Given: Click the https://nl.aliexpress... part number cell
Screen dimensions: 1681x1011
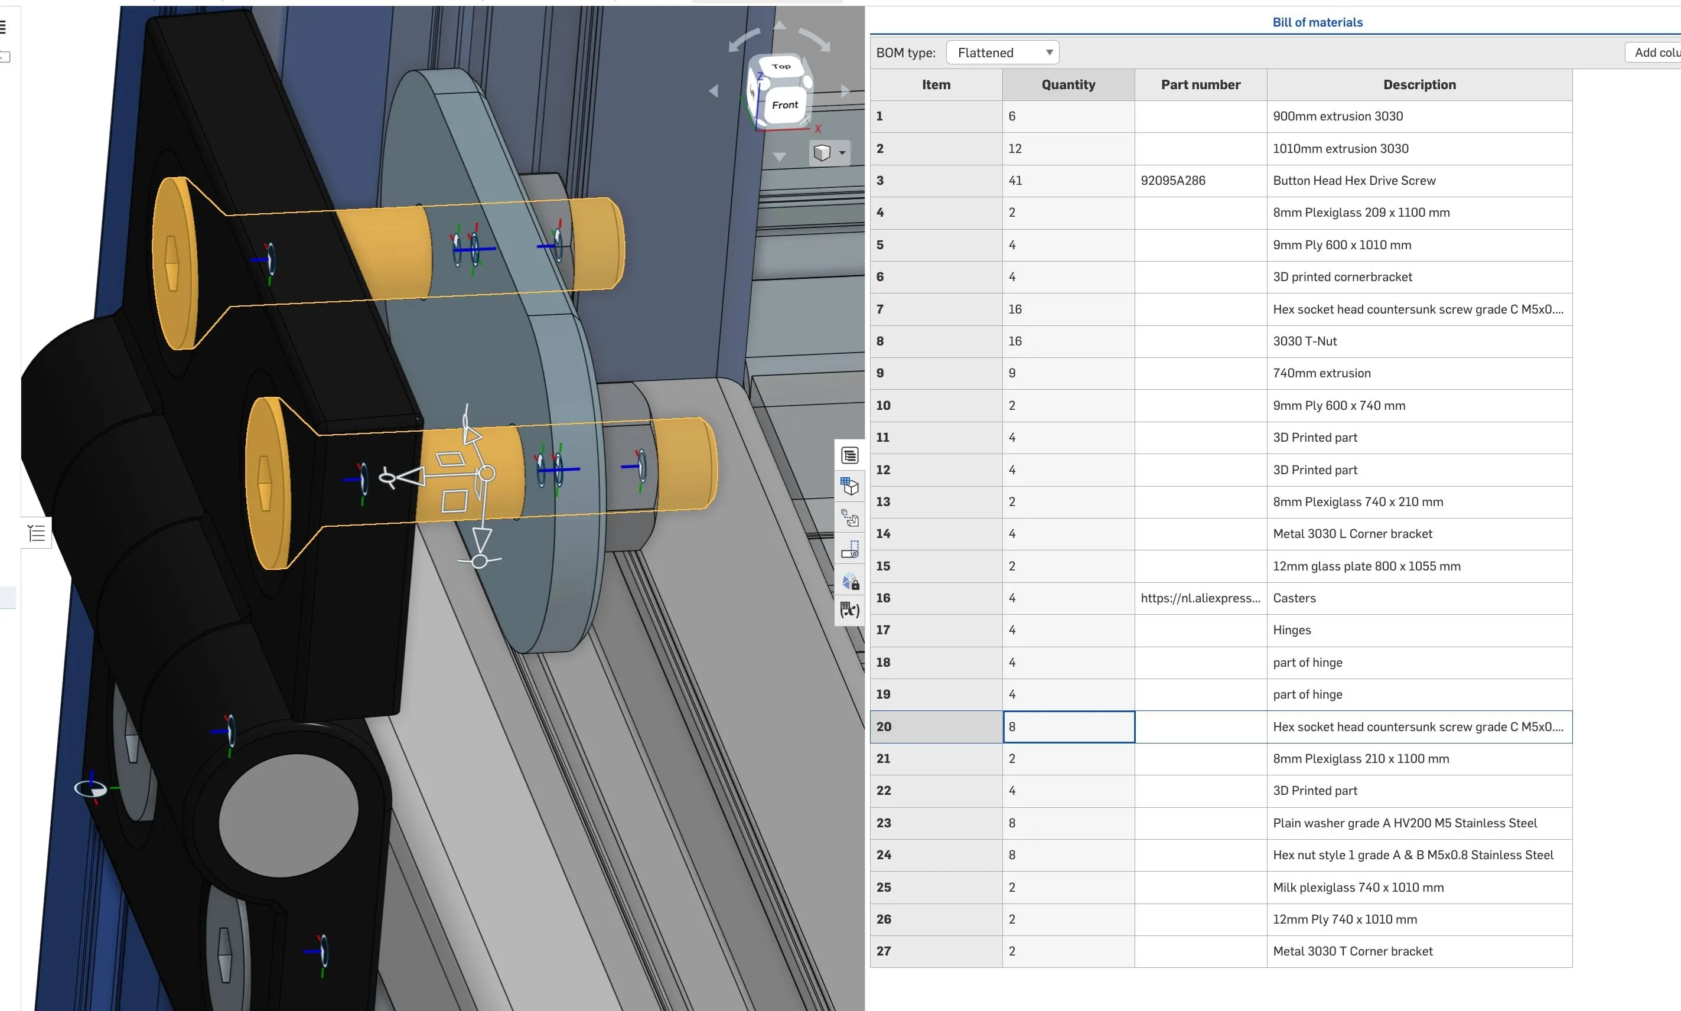Looking at the screenshot, I should (1201, 598).
